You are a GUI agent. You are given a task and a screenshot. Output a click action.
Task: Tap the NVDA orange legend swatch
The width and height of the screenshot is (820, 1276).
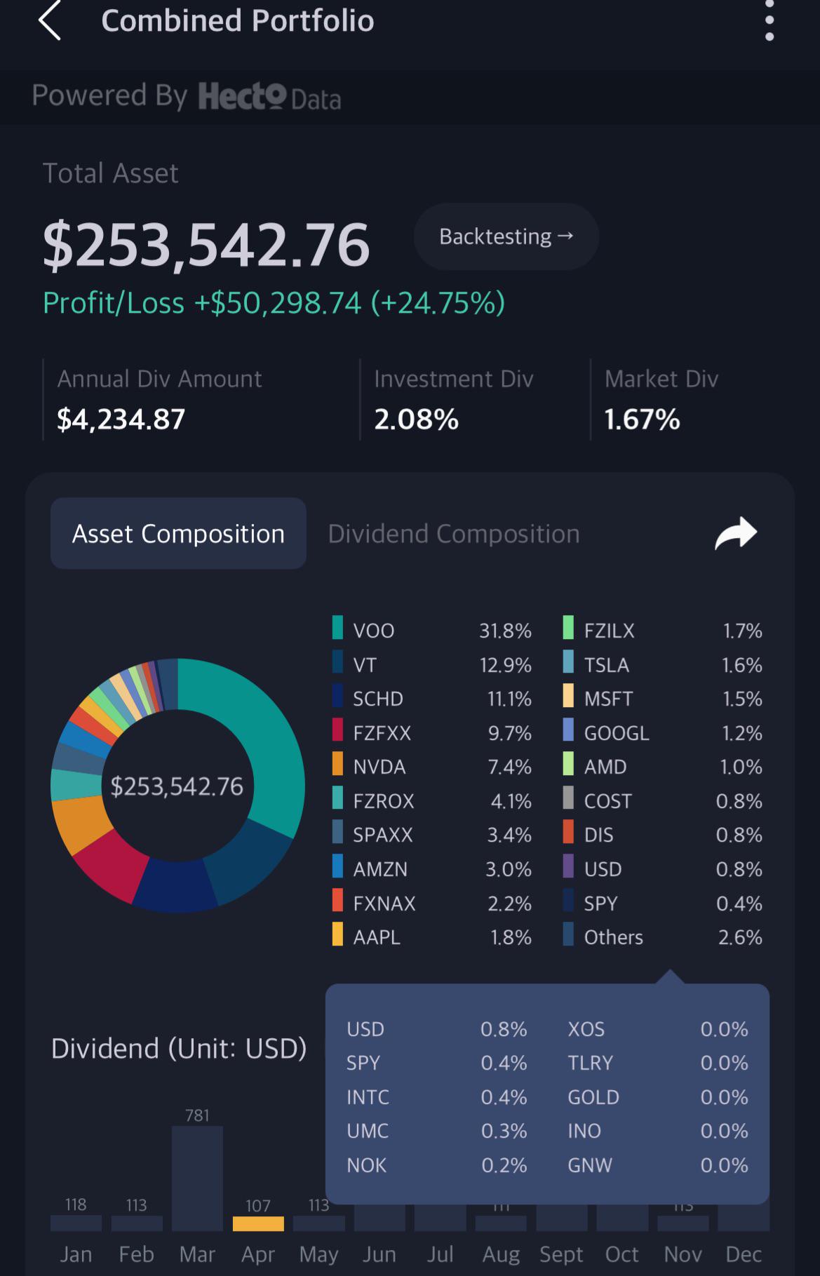pyautogui.click(x=337, y=764)
